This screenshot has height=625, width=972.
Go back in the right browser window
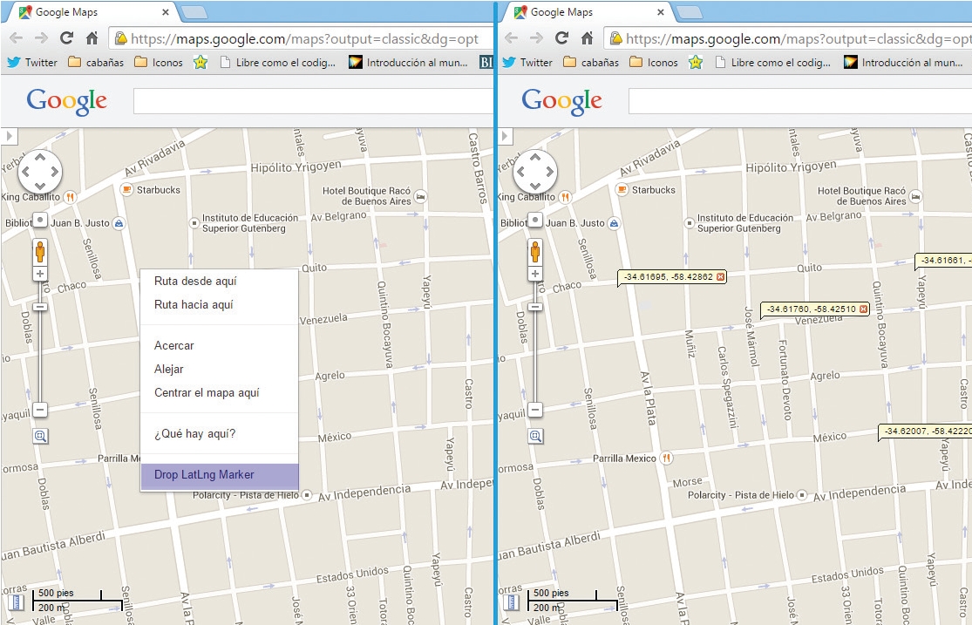tap(512, 38)
